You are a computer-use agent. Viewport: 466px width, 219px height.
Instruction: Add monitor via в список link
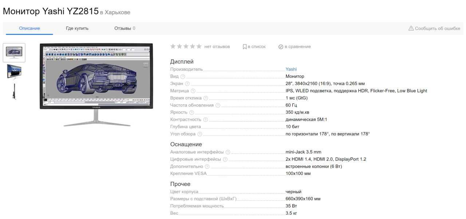coord(257,47)
